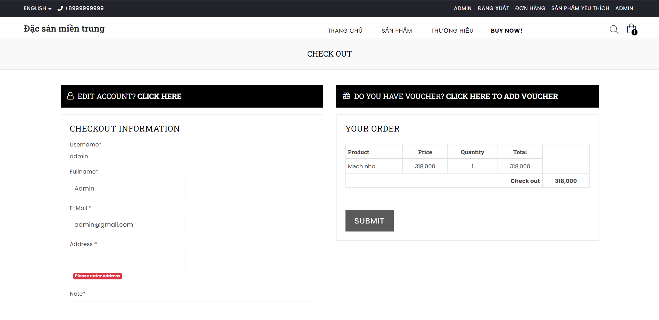Expand the ENGLISH language dropdown
The image size is (659, 320).
click(37, 8)
